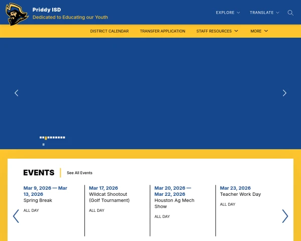Click the Mar 23, 2026 date
This screenshot has height=241, width=301.
(x=235, y=188)
